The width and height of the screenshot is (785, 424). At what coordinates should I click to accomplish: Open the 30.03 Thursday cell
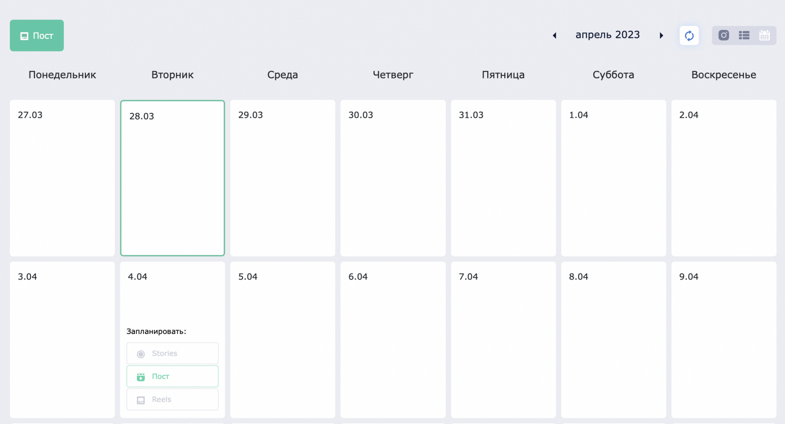pyautogui.click(x=393, y=178)
